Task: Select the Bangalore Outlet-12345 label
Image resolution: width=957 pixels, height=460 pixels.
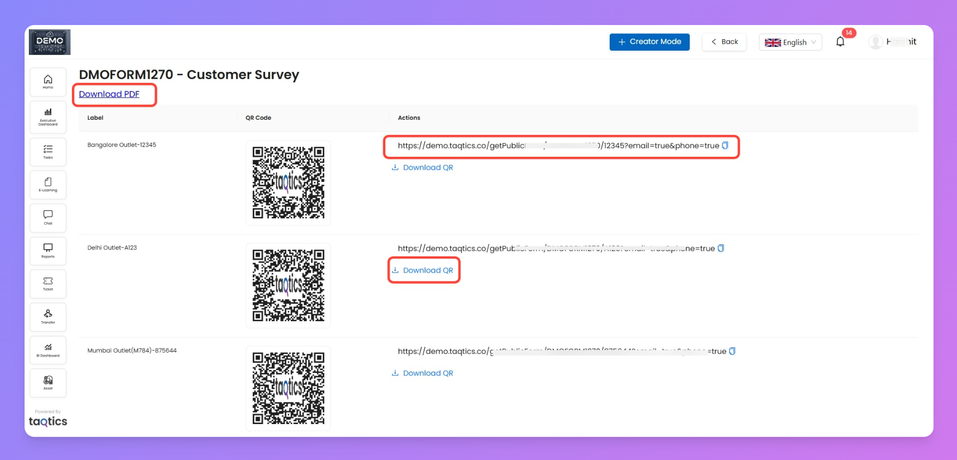Action: click(122, 145)
